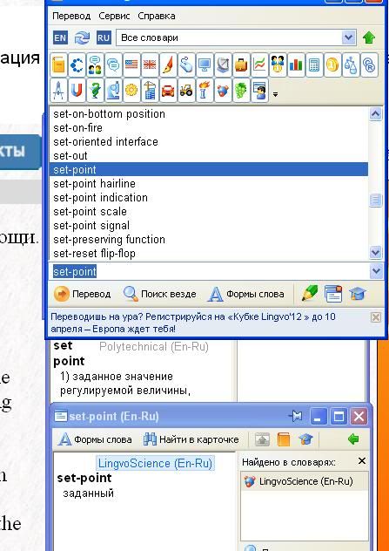
Task: Open the Сервис menu
Action: tap(114, 17)
